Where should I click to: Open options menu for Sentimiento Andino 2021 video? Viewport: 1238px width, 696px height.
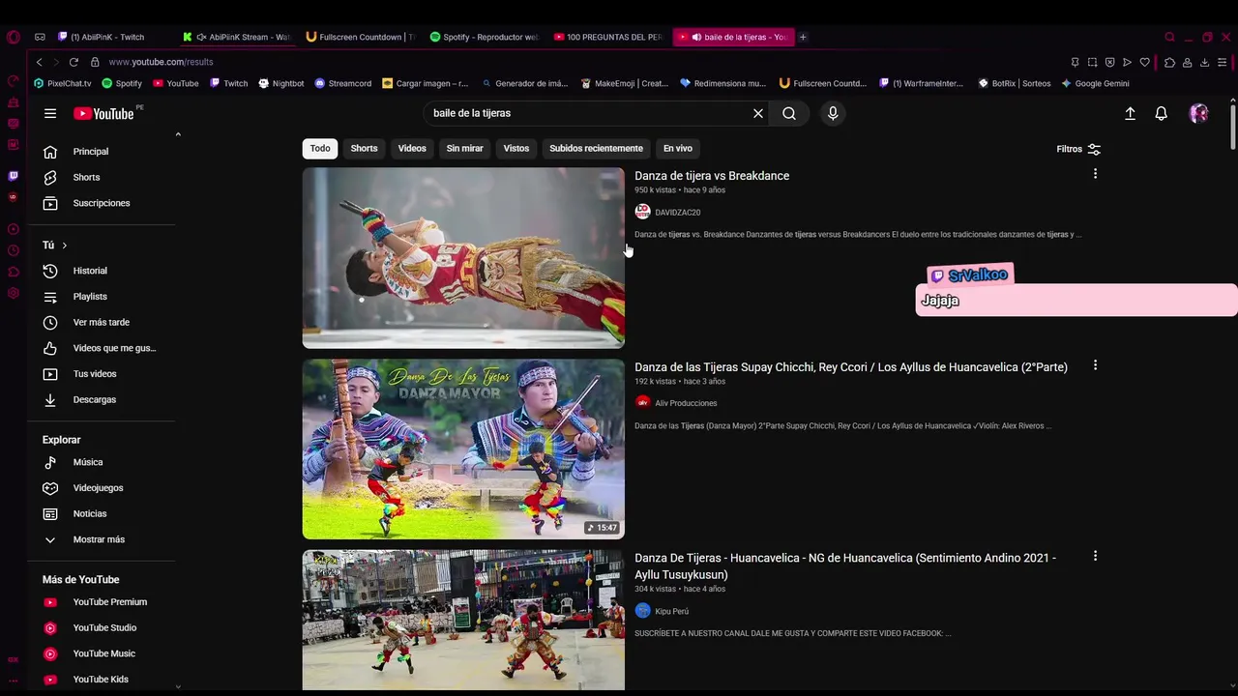(x=1095, y=556)
